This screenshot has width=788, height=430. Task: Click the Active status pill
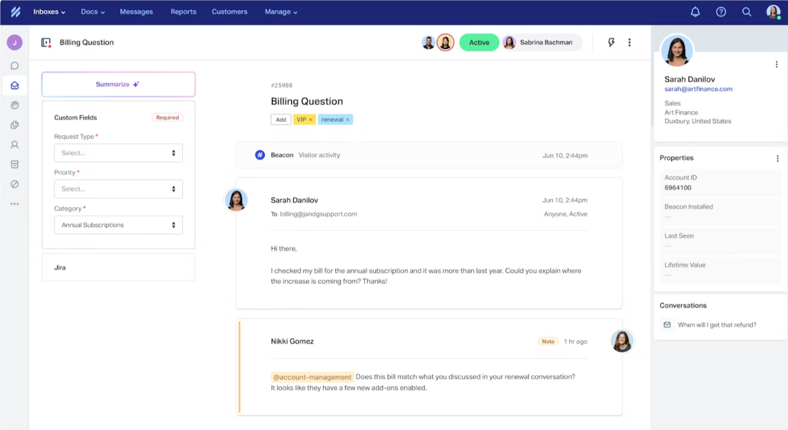[479, 42]
